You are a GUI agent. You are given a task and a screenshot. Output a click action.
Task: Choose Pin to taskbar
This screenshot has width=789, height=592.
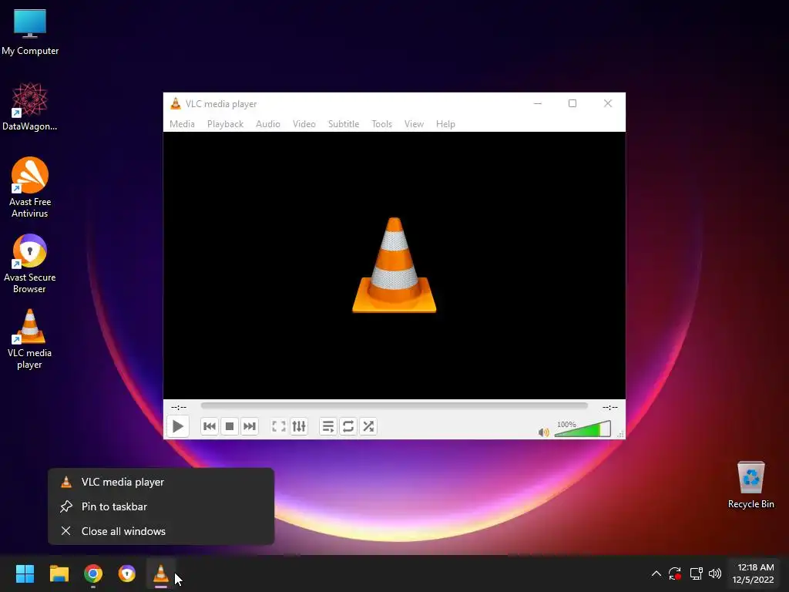(x=161, y=506)
